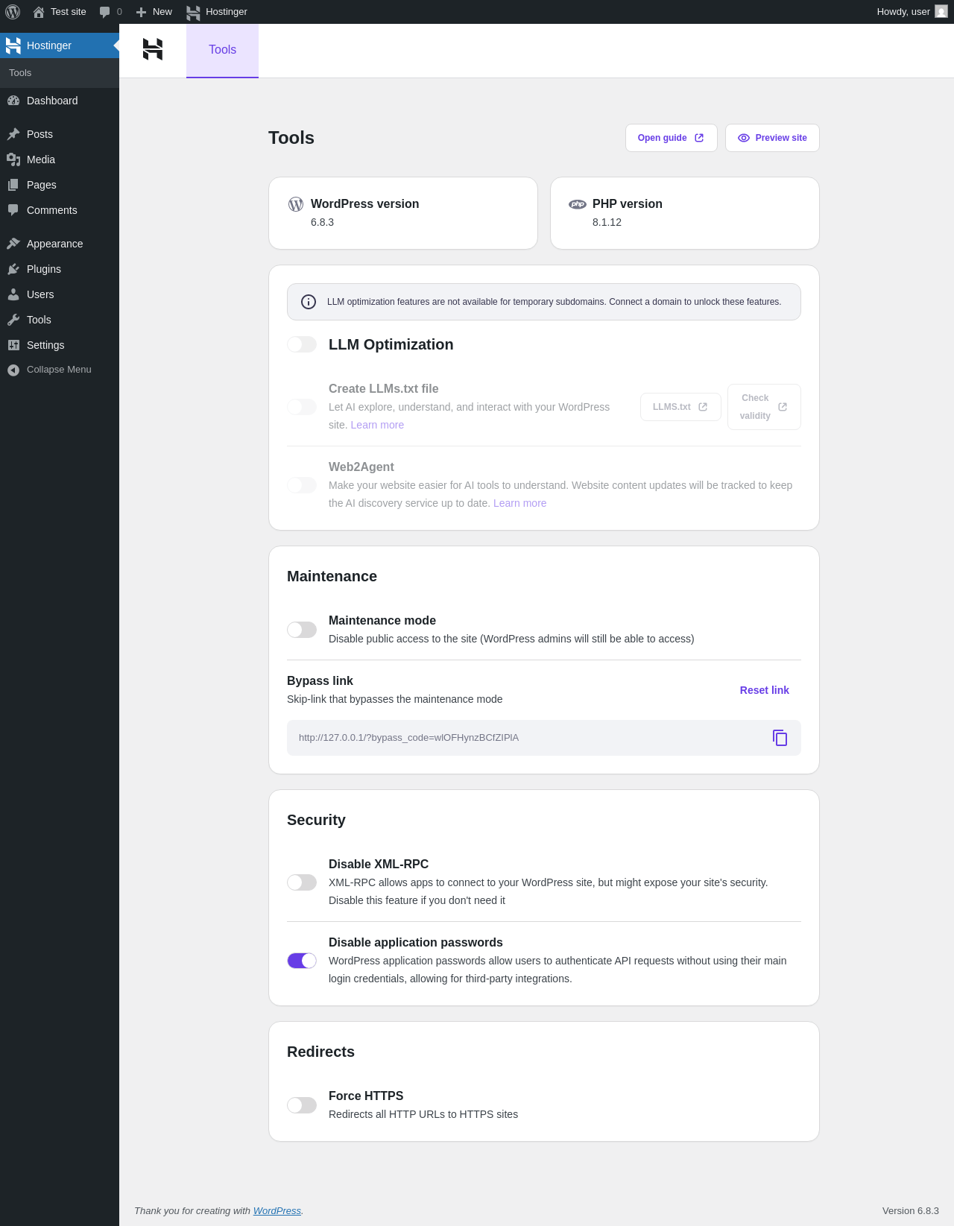The height and width of the screenshot is (1226, 954).
Task: Click the WordPress logo in admin bar
Action: tap(13, 12)
